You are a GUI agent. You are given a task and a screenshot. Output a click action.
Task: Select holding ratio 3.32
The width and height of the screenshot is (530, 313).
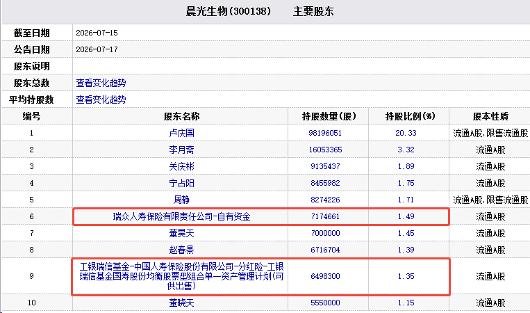pyautogui.click(x=406, y=150)
